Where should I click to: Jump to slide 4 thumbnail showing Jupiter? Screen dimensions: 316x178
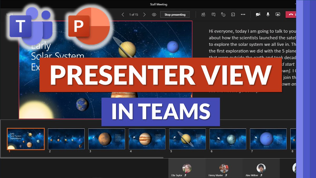click(147, 139)
